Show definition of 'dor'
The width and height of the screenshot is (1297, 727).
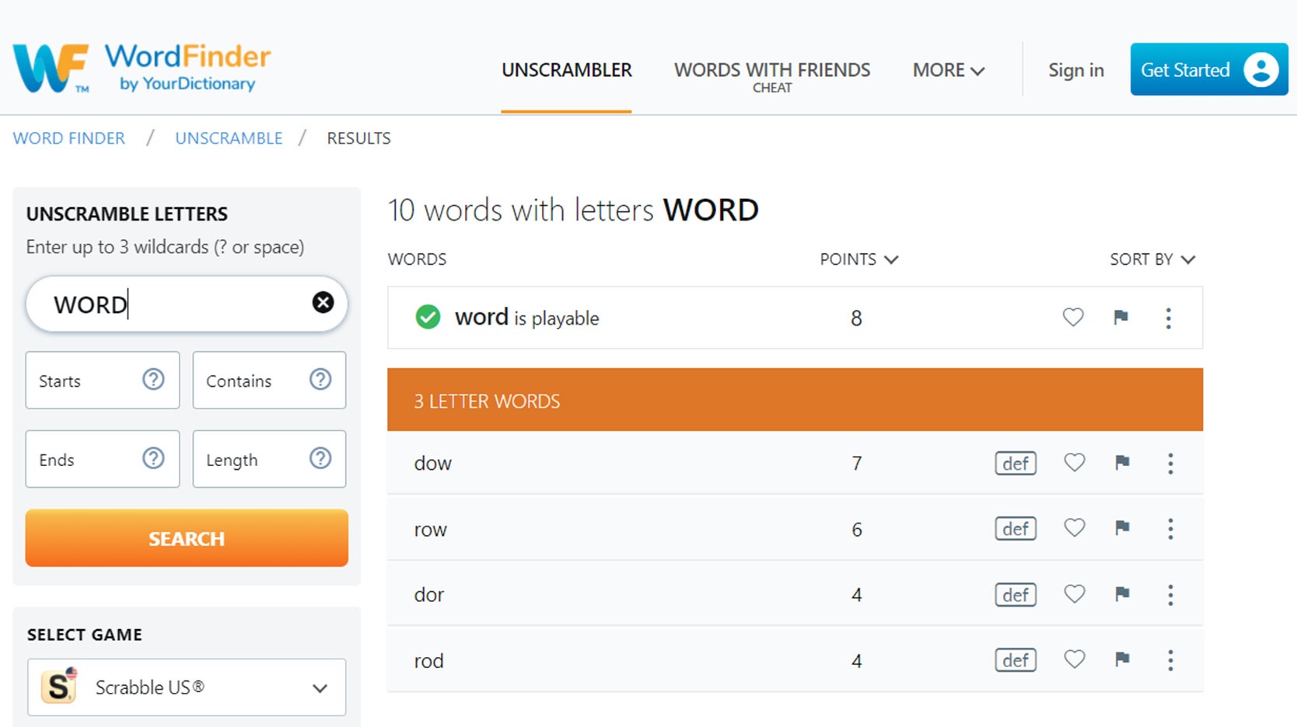pos(1016,595)
